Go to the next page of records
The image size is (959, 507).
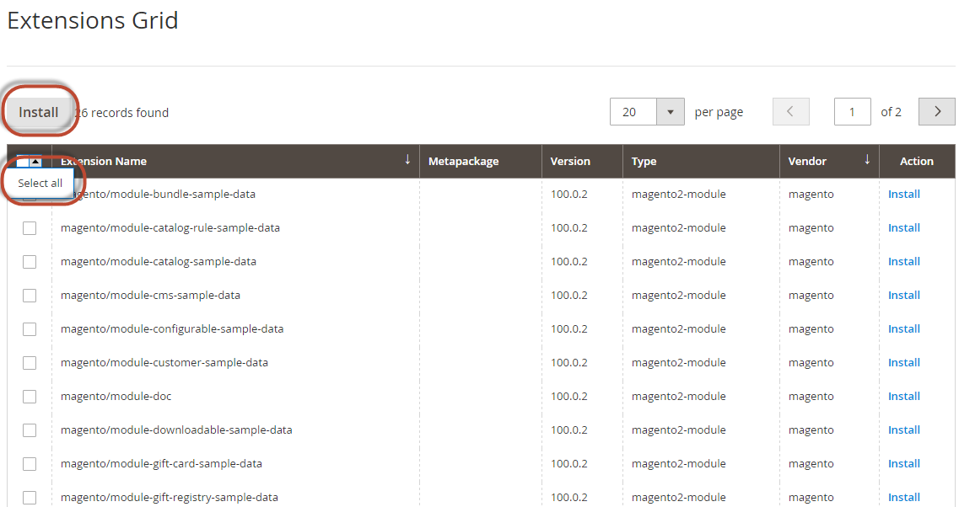pyautogui.click(x=936, y=112)
